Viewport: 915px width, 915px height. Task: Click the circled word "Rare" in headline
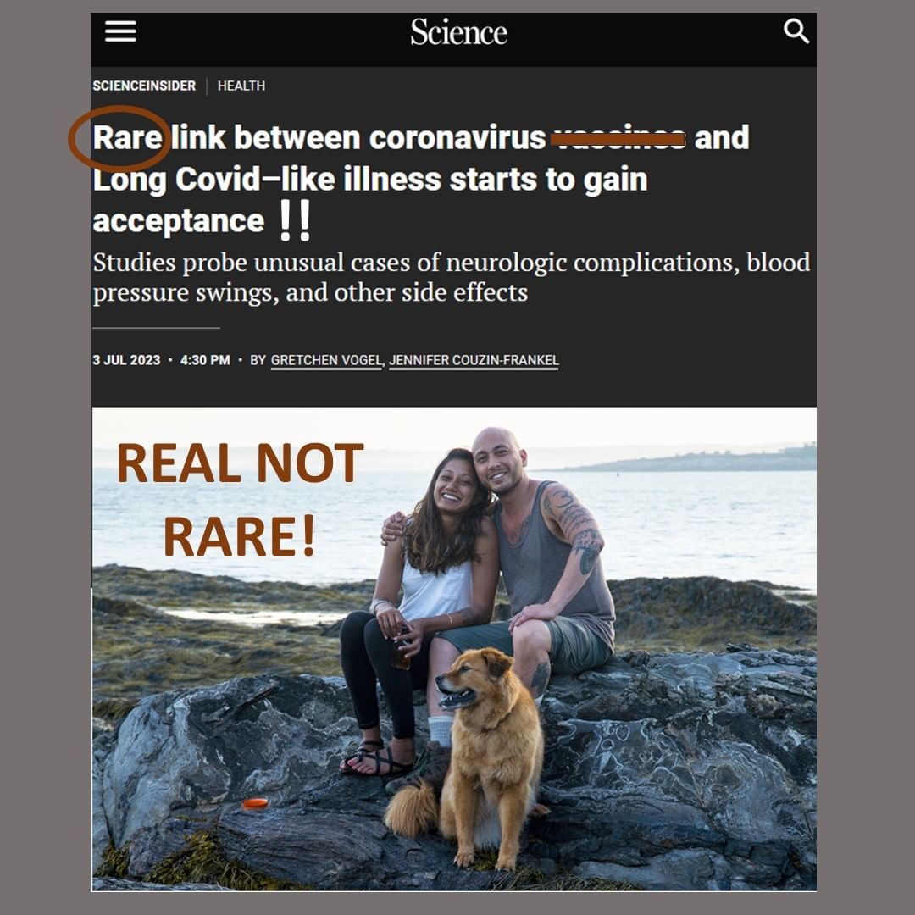pos(127,138)
